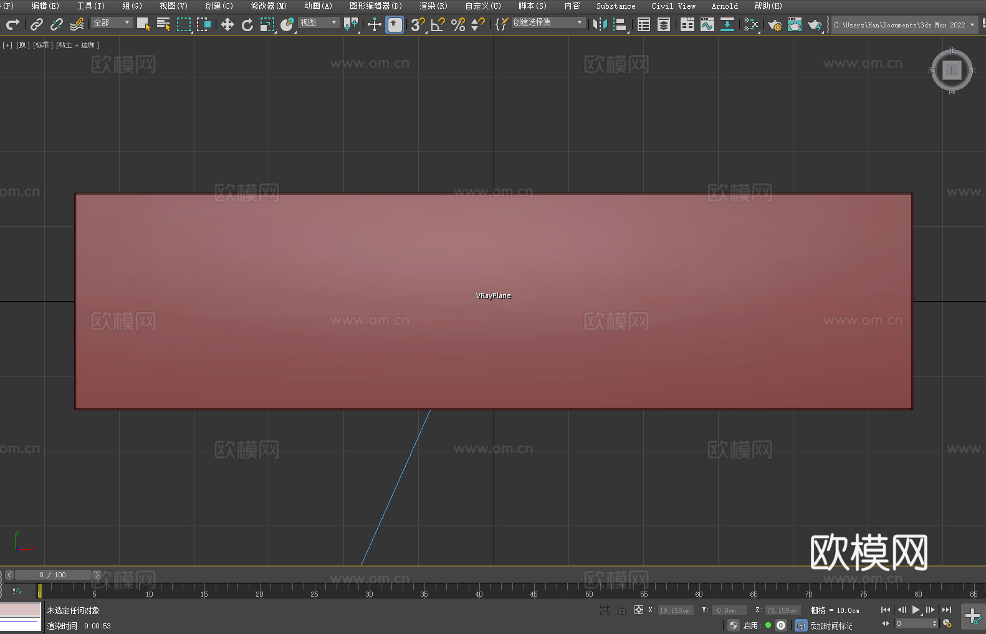Toggle Angle Snap
Image resolution: width=986 pixels, height=634 pixels.
pyautogui.click(x=438, y=24)
